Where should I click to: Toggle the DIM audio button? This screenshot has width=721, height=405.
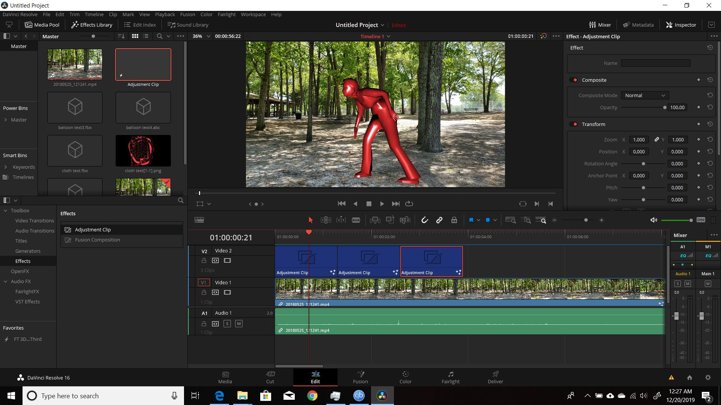click(x=701, y=220)
